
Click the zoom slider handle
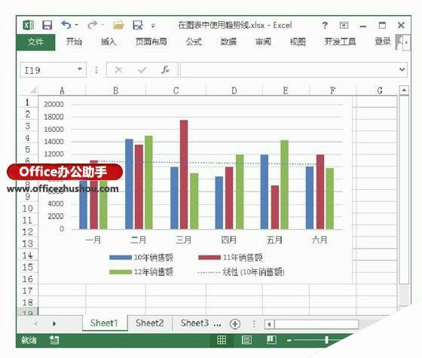326,340
